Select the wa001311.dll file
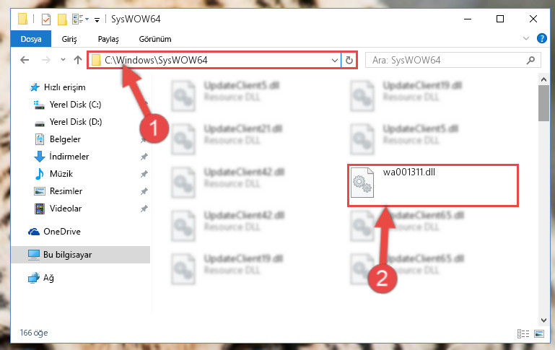The image size is (555, 350). tap(432, 185)
